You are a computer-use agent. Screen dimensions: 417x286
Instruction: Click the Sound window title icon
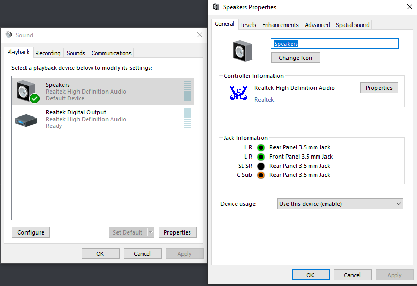[9, 35]
